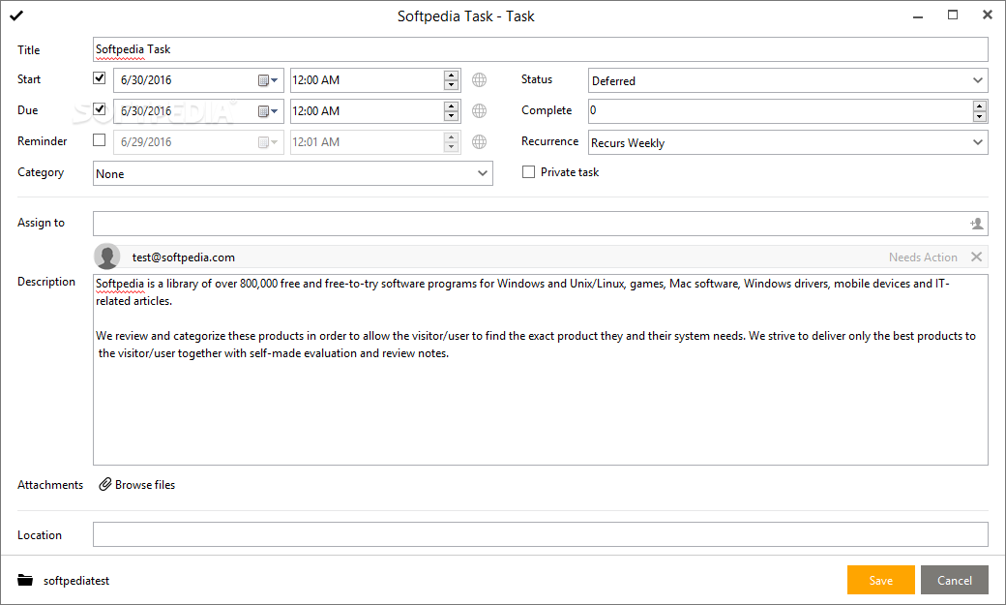Viewport: 1006px width, 605px height.
Task: Click the Location input field
Action: coord(540,534)
